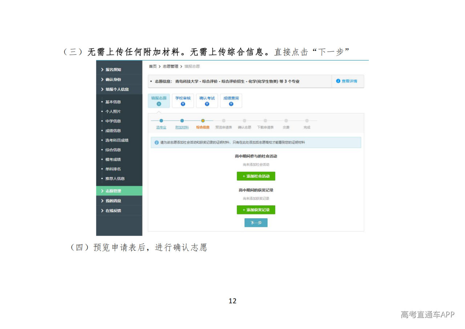This screenshot has height=329, width=465.
Task: Click the 附加材料 step link
Action: pyautogui.click(x=182, y=128)
